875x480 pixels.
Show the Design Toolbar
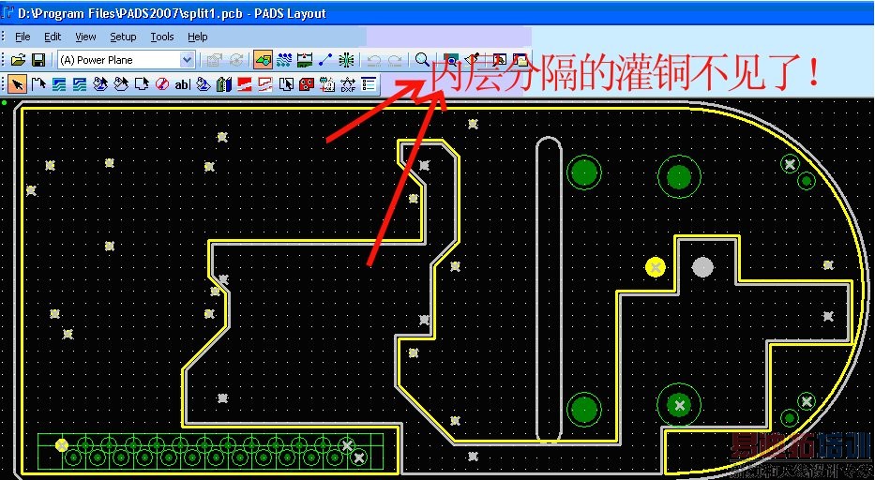click(284, 60)
